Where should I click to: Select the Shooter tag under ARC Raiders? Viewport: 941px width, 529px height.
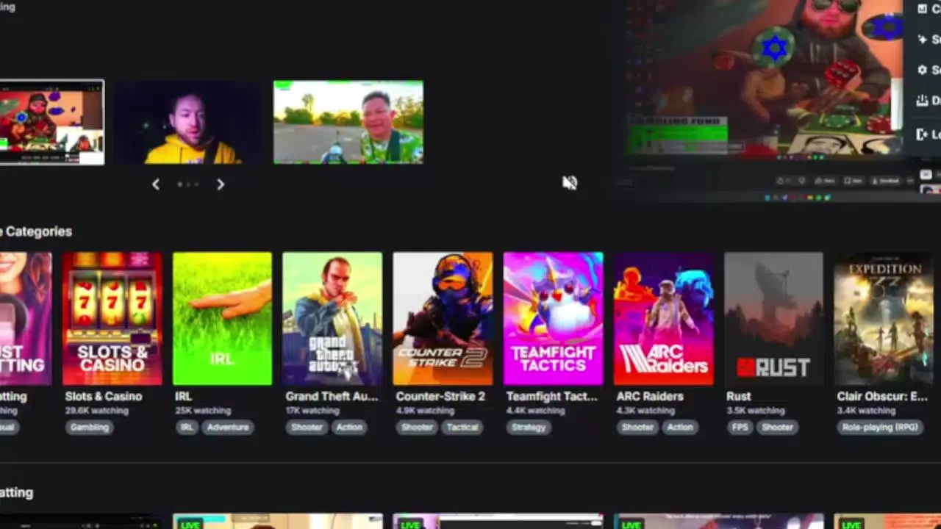637,427
